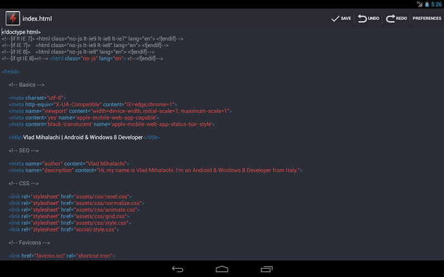Image resolution: width=444 pixels, height=277 pixels.
Task: Tap the red lightning bolt app icon
Action: 13,18
